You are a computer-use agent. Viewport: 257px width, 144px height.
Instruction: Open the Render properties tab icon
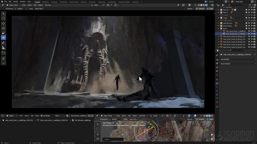click(x=217, y=60)
